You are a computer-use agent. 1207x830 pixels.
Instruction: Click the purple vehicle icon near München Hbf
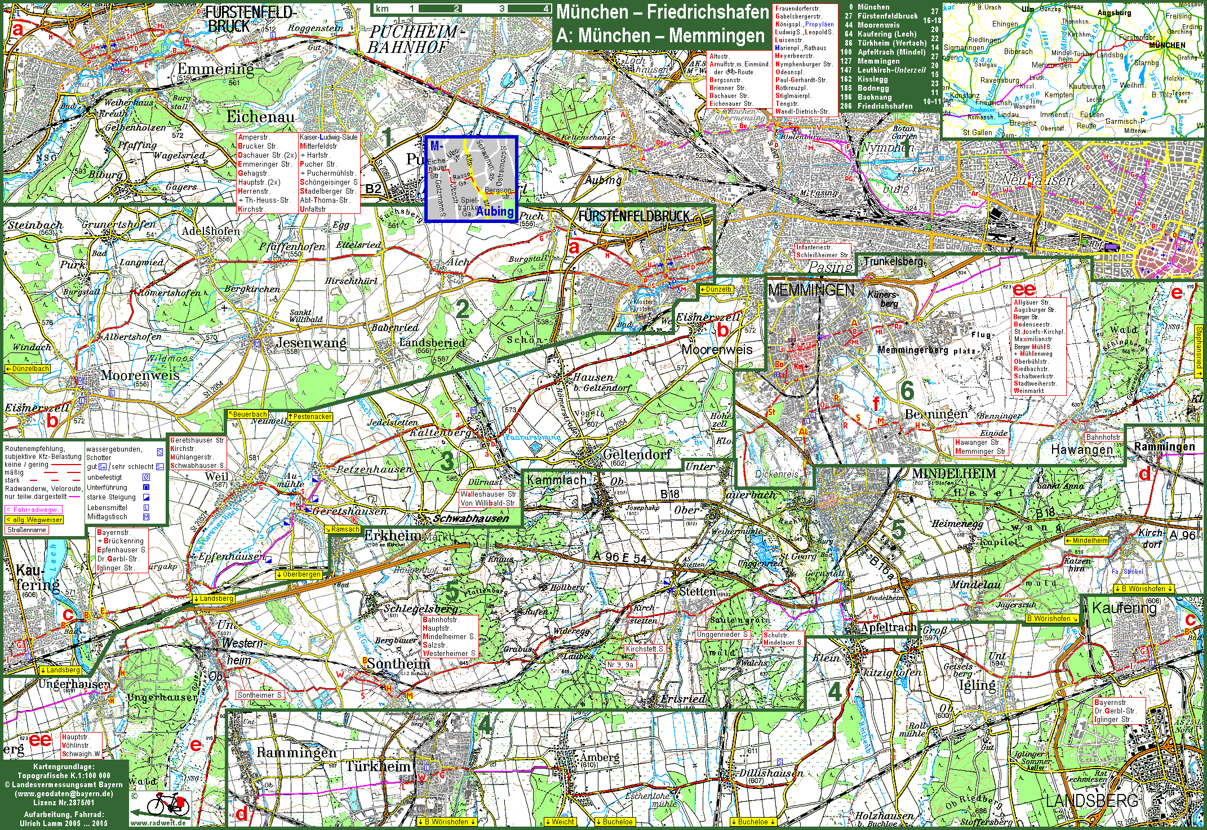1111,246
